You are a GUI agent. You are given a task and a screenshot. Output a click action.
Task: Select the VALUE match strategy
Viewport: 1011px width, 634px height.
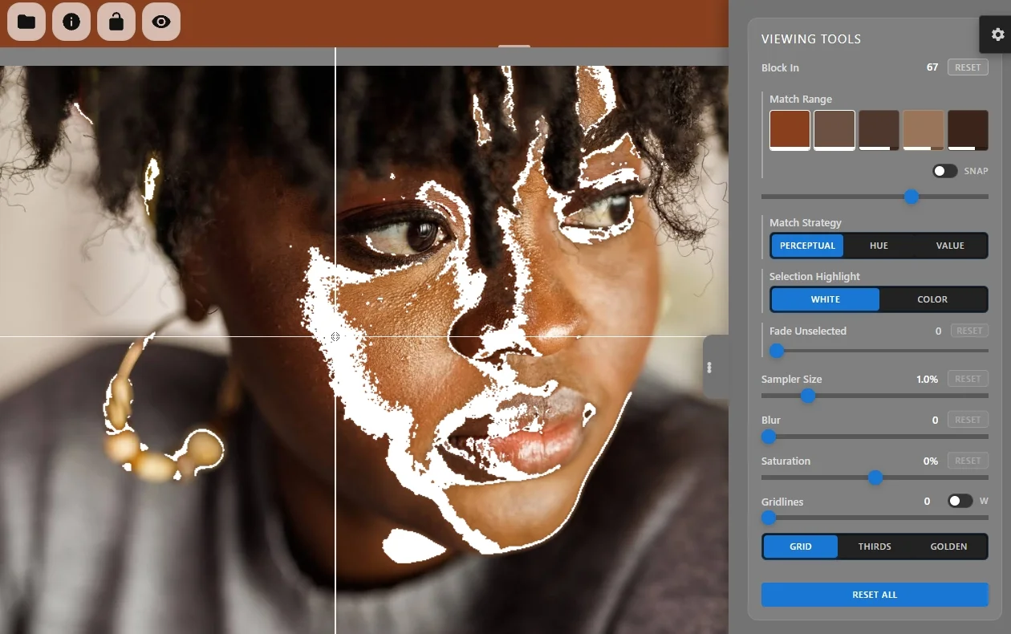[950, 246]
